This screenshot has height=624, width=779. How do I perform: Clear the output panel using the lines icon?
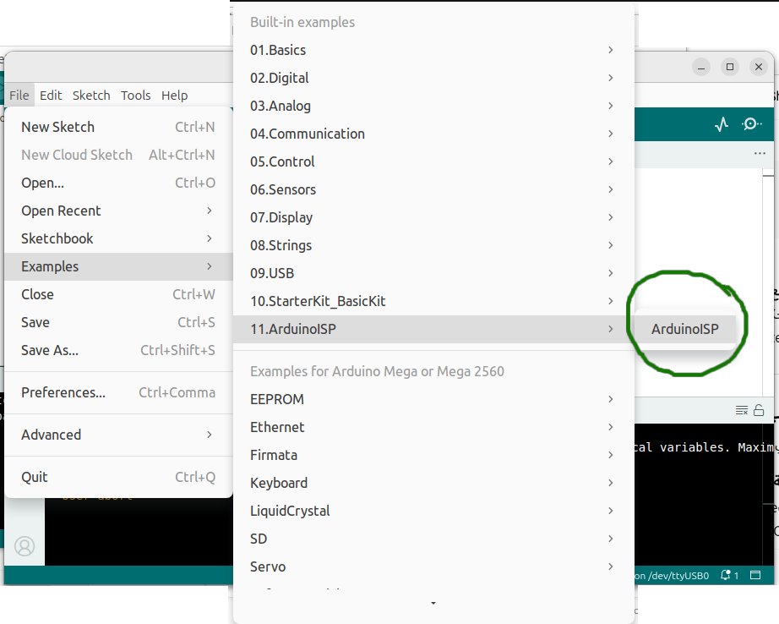click(741, 410)
